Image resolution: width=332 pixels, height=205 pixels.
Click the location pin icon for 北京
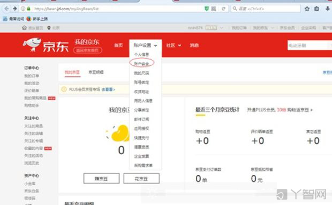pos(49,28)
